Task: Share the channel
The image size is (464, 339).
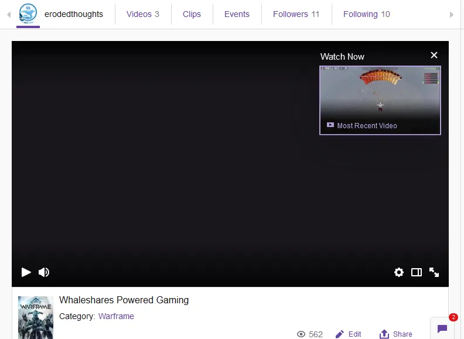Action: click(x=395, y=334)
